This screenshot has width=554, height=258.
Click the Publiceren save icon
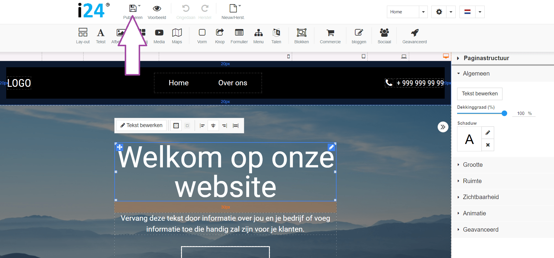(133, 8)
